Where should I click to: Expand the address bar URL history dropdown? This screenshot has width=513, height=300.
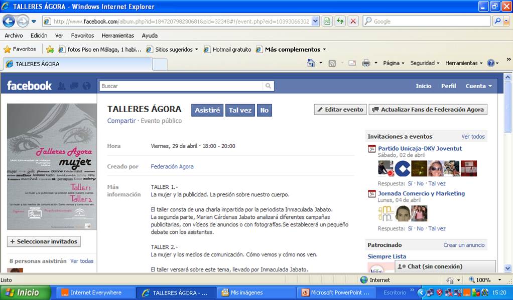coord(315,22)
